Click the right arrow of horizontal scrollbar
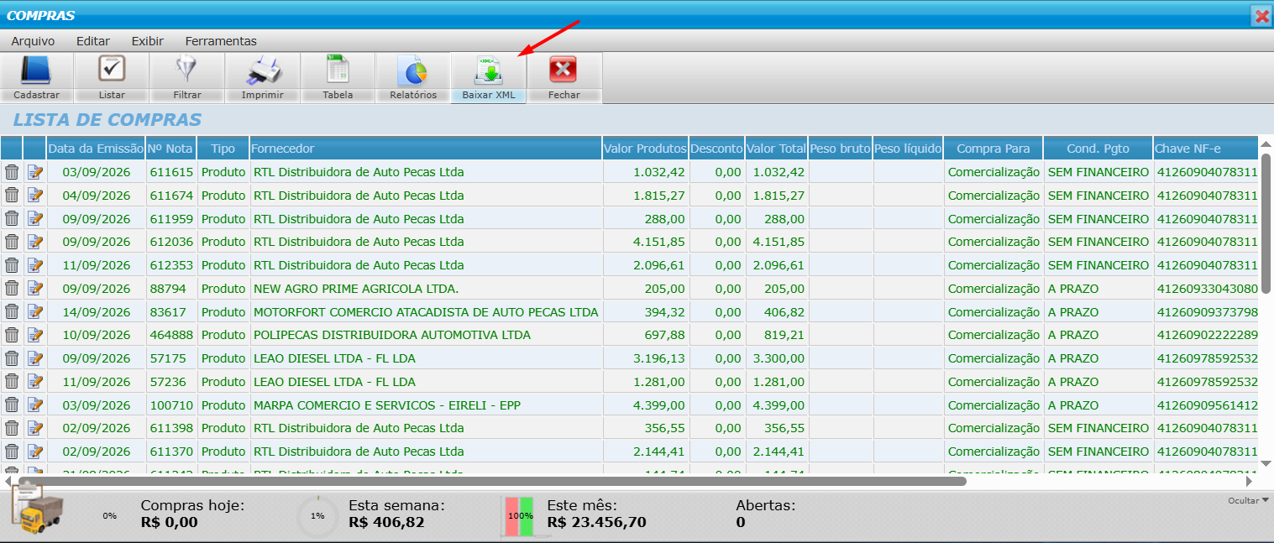This screenshot has height=543, width=1274. [x=1250, y=482]
